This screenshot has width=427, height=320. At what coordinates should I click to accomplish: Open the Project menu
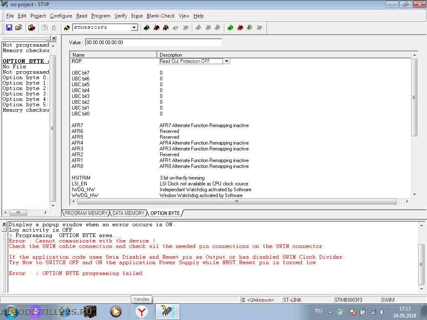[x=38, y=16]
